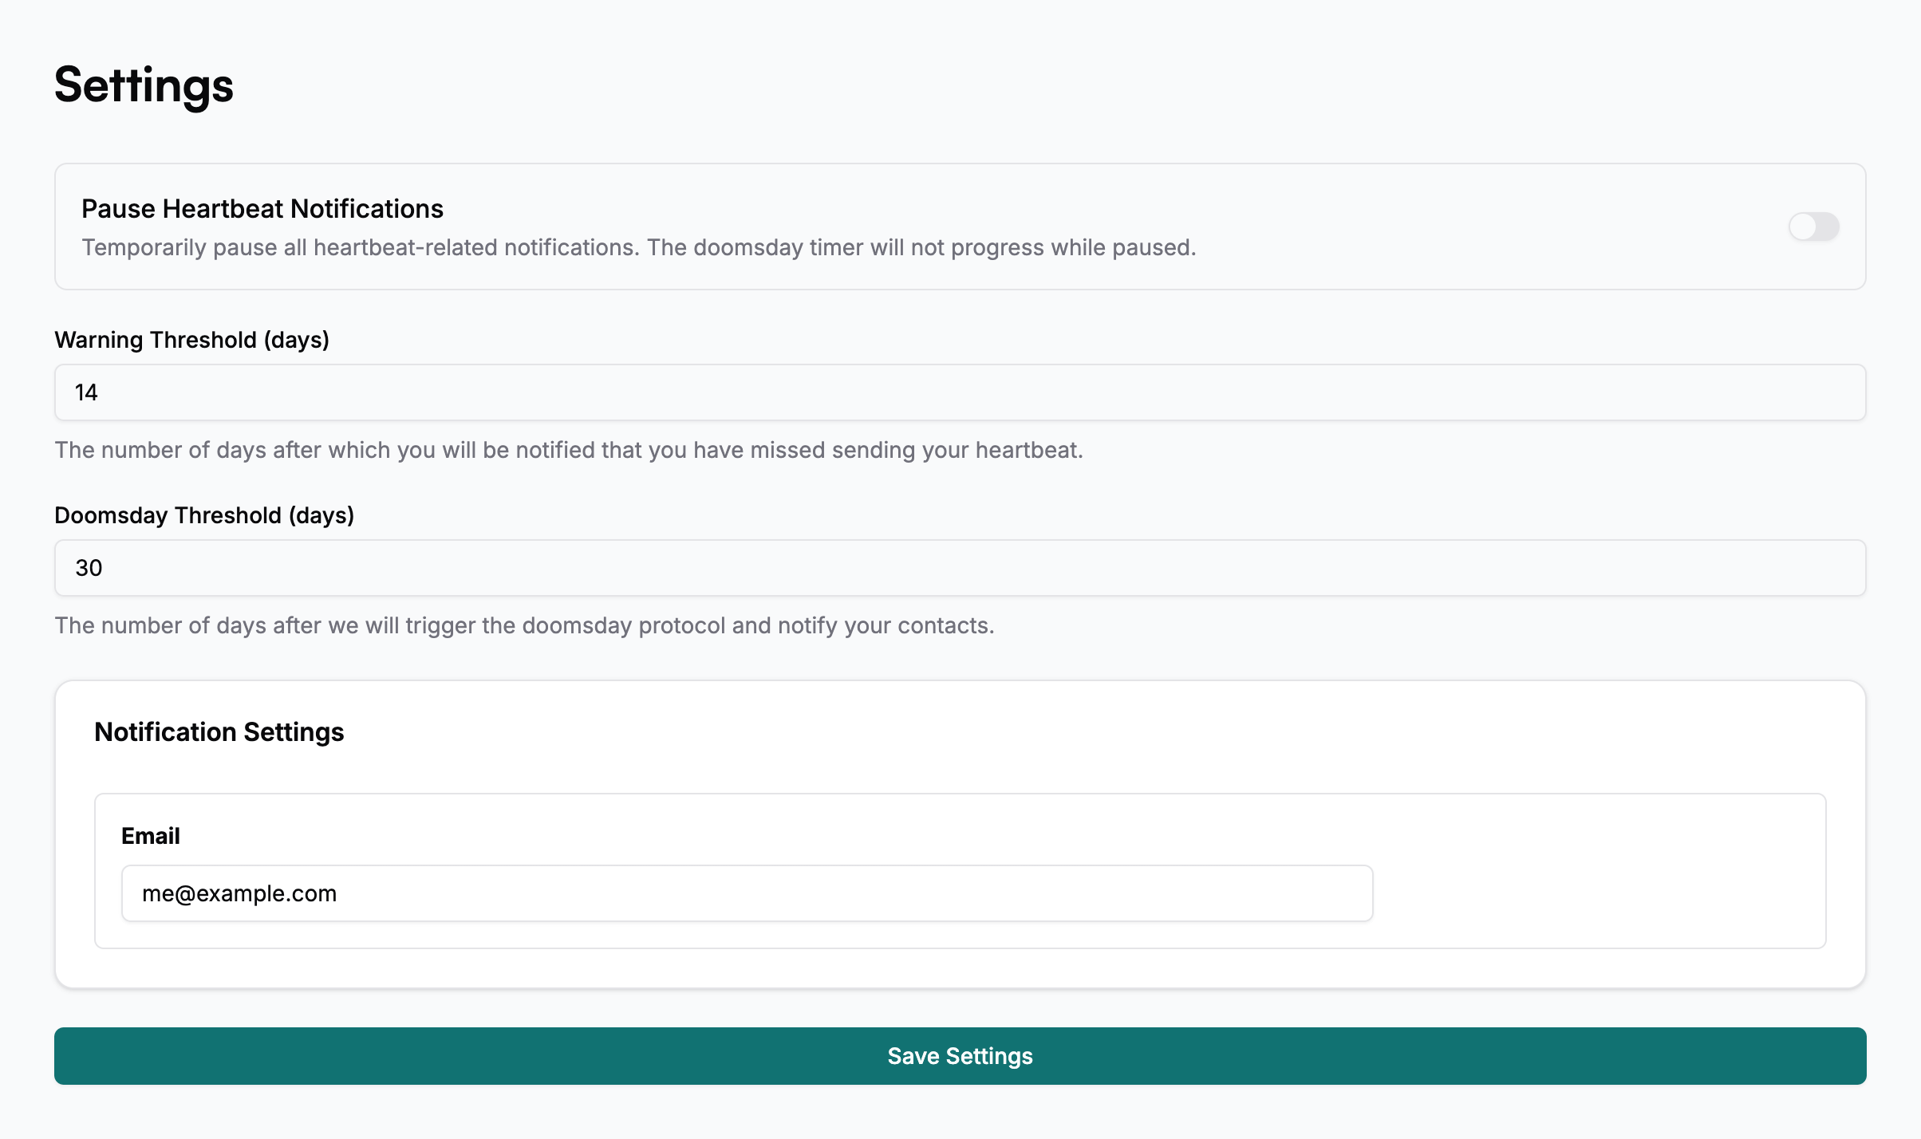Image resolution: width=1921 pixels, height=1139 pixels.
Task: Click the Pause Heartbeat Notifications title
Action: [262, 209]
